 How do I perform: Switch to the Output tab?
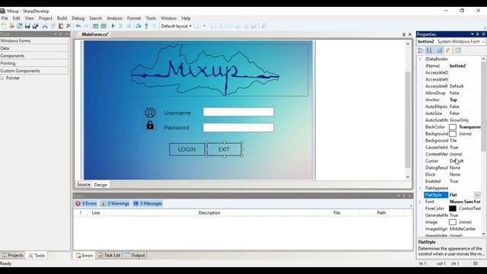135,256
